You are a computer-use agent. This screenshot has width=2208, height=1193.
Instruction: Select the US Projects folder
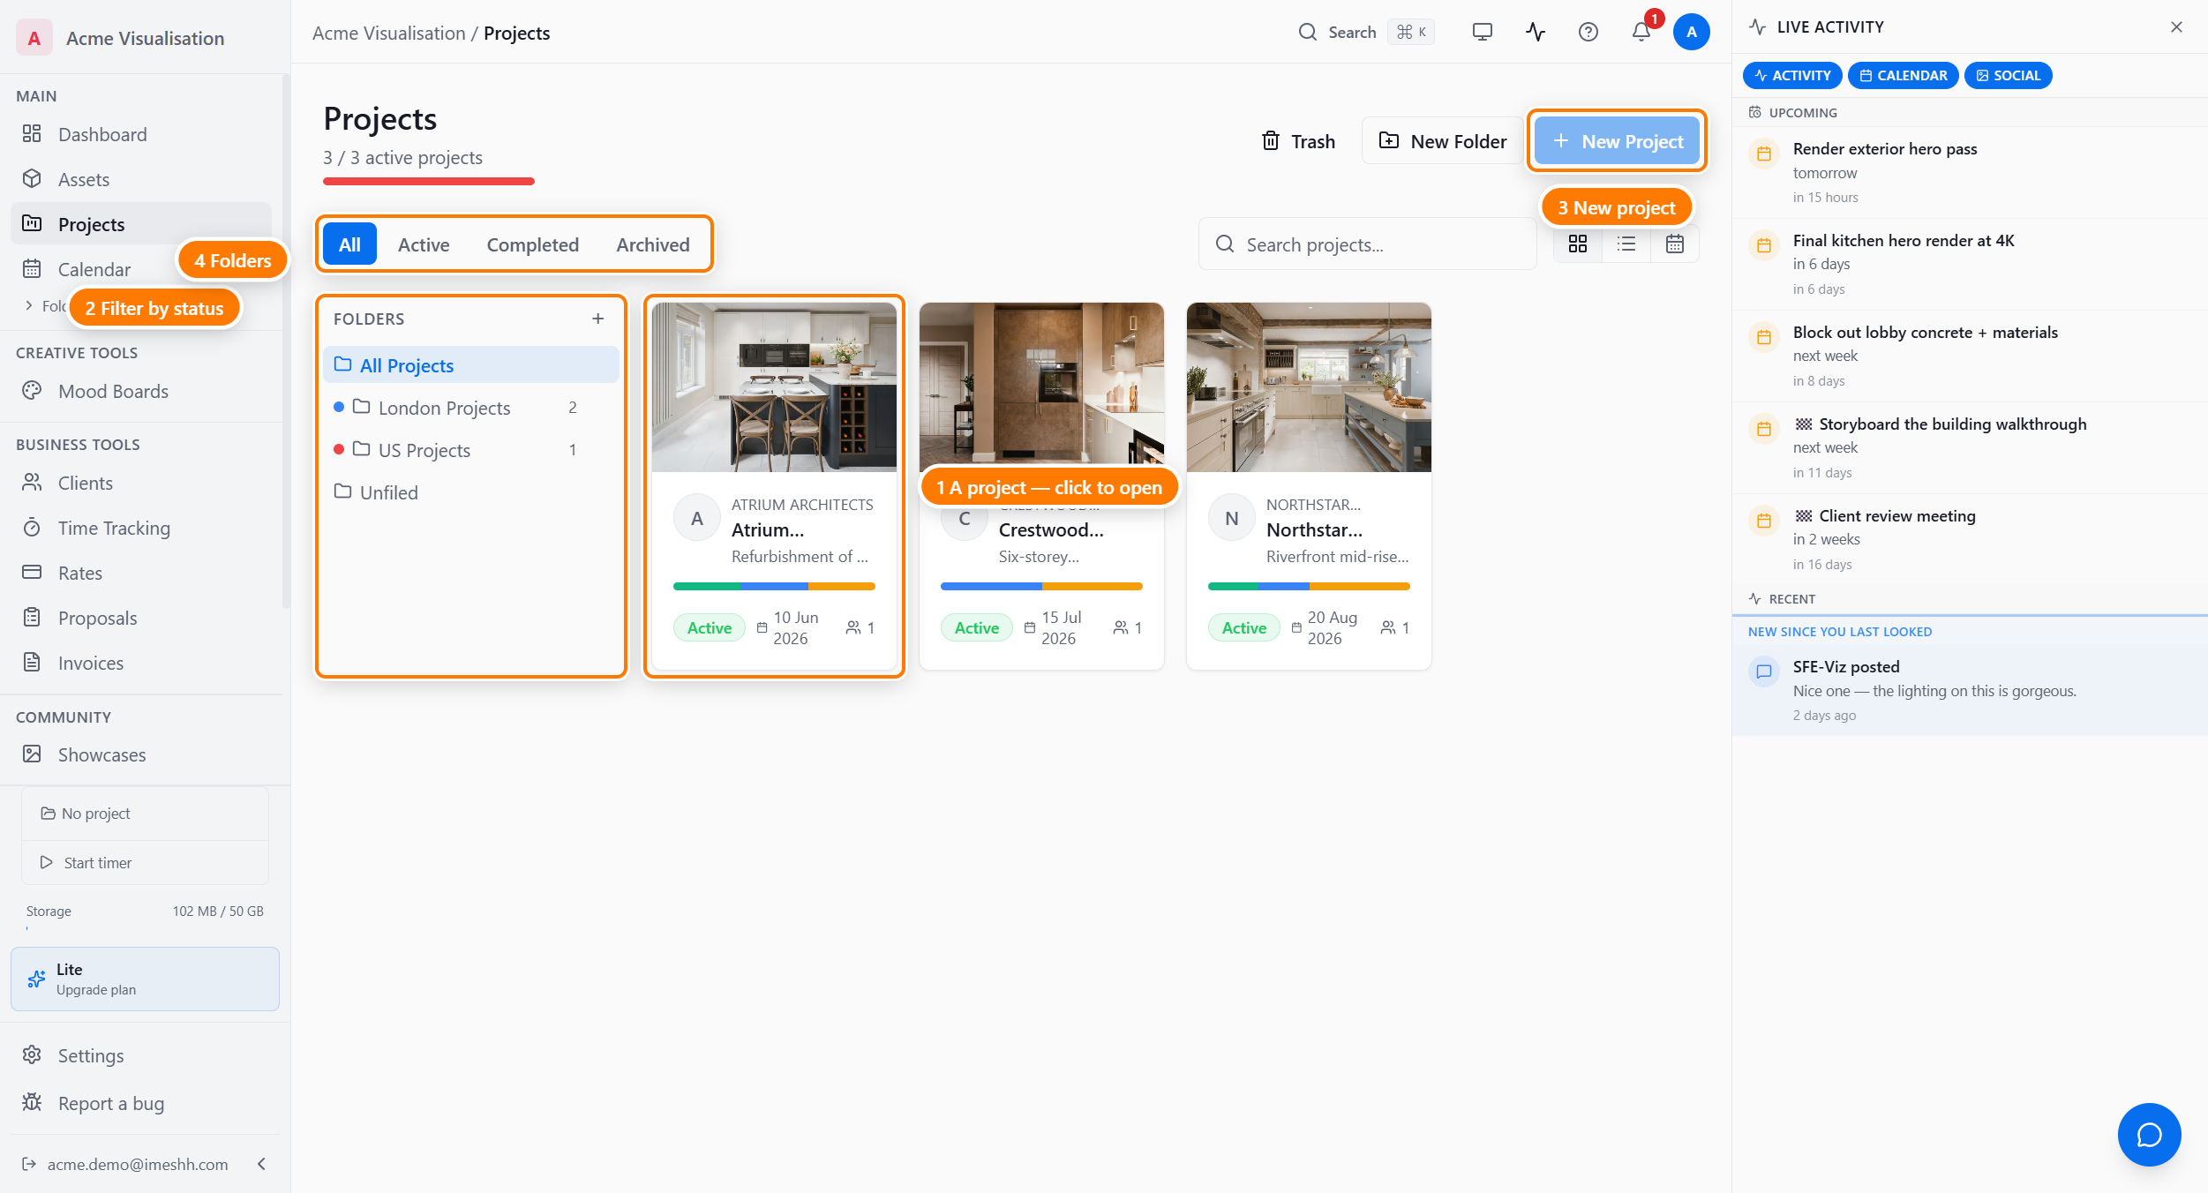coord(470,450)
